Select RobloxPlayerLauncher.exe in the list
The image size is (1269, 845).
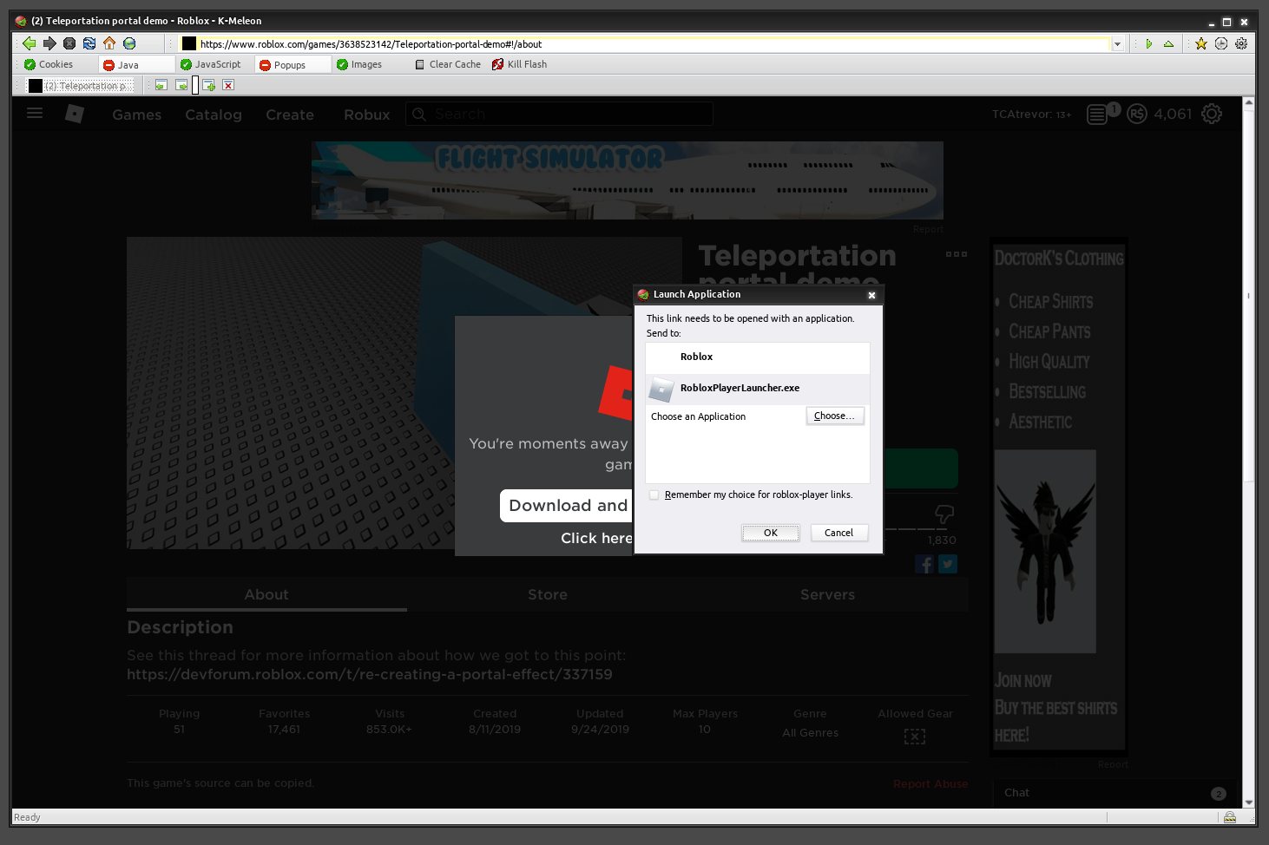click(758, 389)
